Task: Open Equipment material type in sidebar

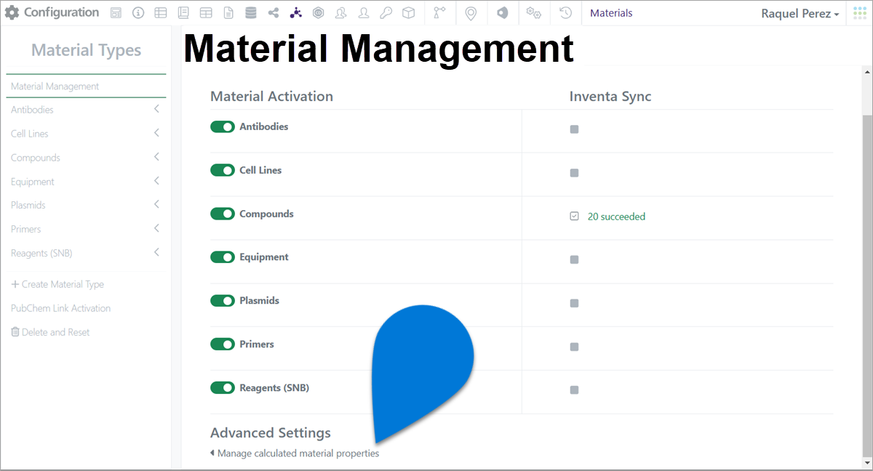Action: click(x=33, y=182)
